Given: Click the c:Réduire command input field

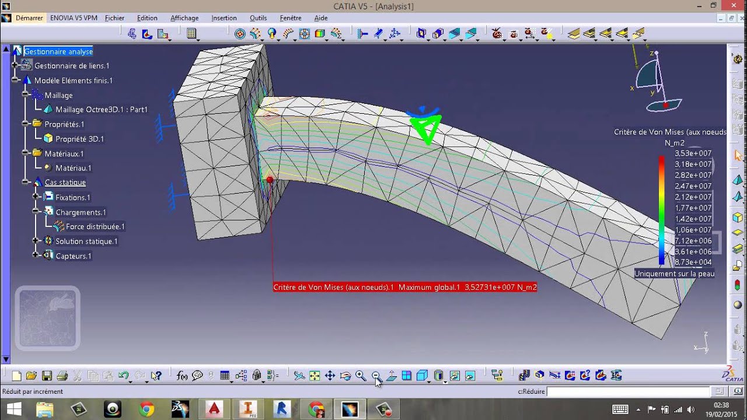Looking at the screenshot, I should pyautogui.click(x=629, y=391).
